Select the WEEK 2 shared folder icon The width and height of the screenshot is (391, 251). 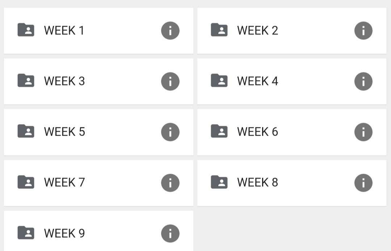[219, 30]
